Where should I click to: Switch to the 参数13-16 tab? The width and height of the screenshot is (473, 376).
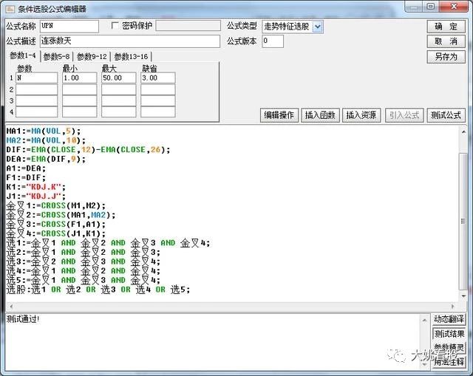(x=131, y=57)
